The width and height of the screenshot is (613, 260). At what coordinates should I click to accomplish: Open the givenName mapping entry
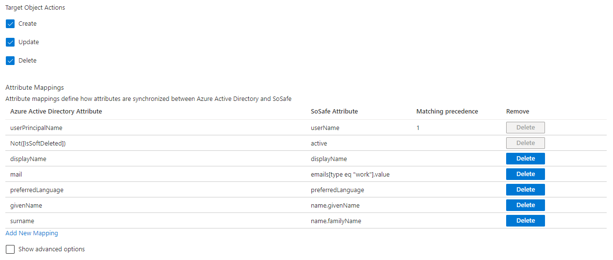(26, 206)
